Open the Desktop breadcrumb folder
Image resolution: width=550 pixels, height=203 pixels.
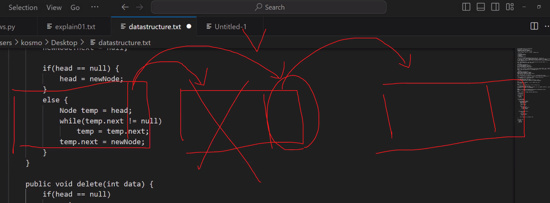64,43
